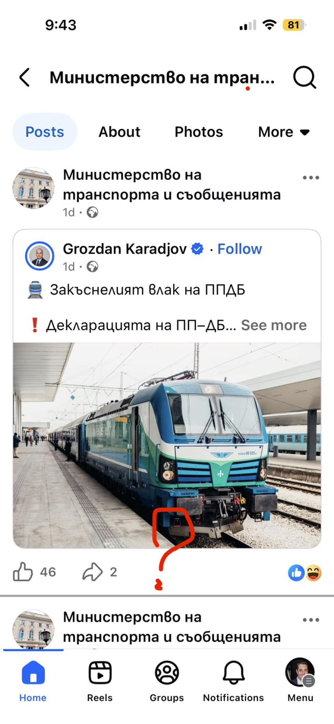Open Grozdan Karadjov's profile picture
Image resolution: width=334 pixels, height=724 pixels.
(x=40, y=256)
